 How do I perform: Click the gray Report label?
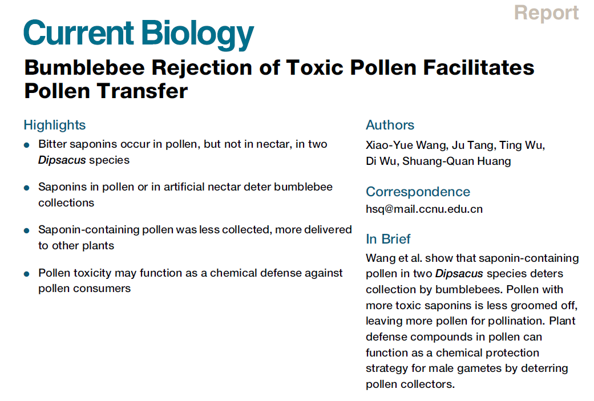(546, 13)
